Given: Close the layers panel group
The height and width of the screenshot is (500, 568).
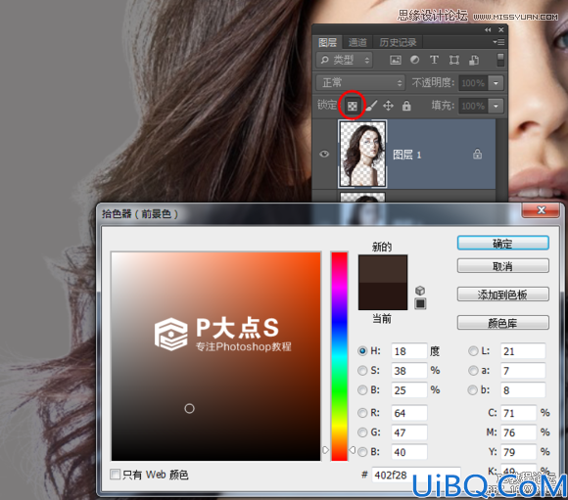Looking at the screenshot, I should (501, 29).
